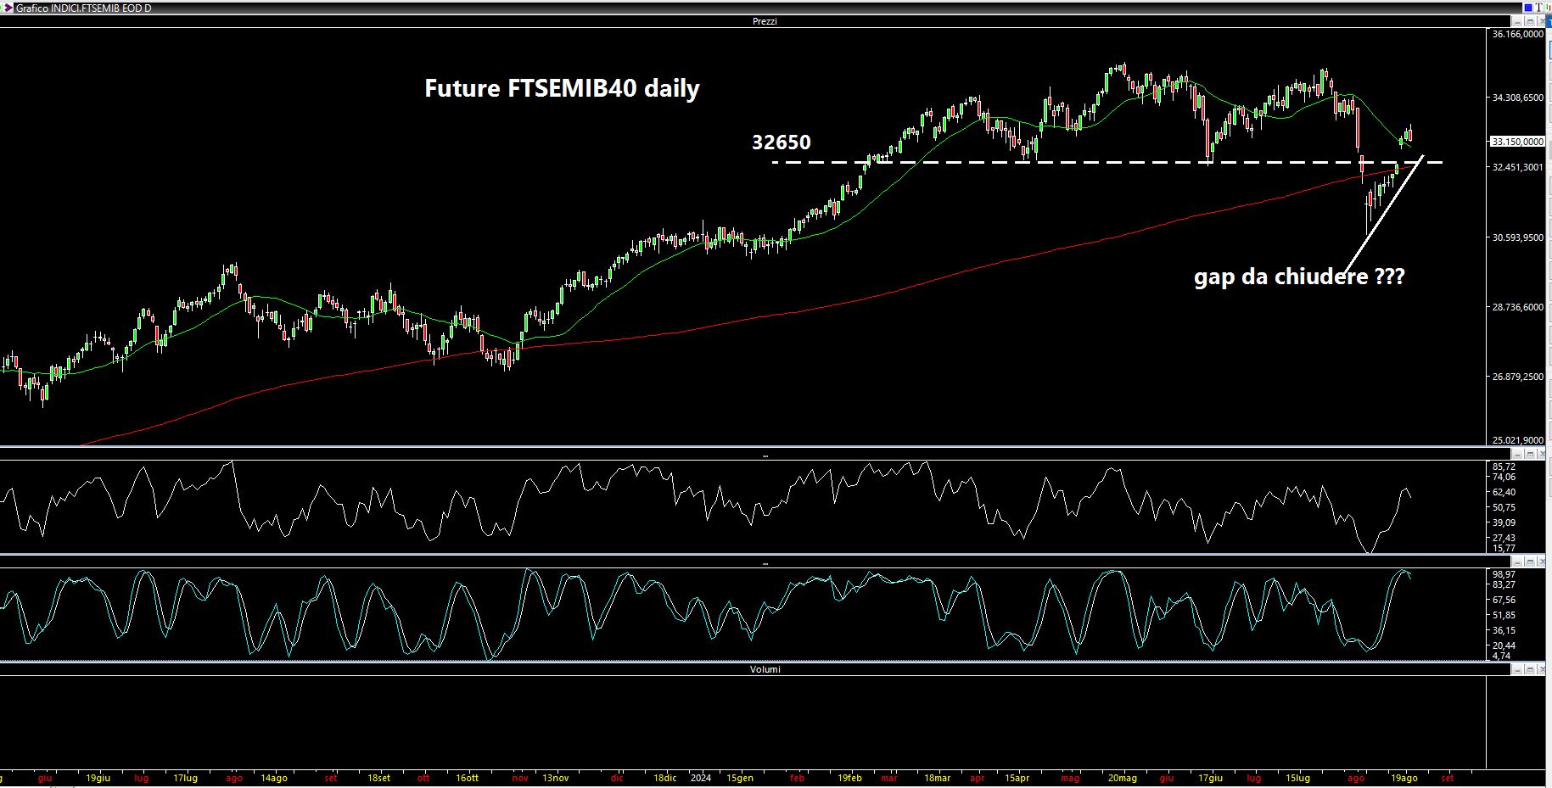Click the 15lug date on time axis
This screenshot has height=788, width=1552.
(x=1297, y=778)
